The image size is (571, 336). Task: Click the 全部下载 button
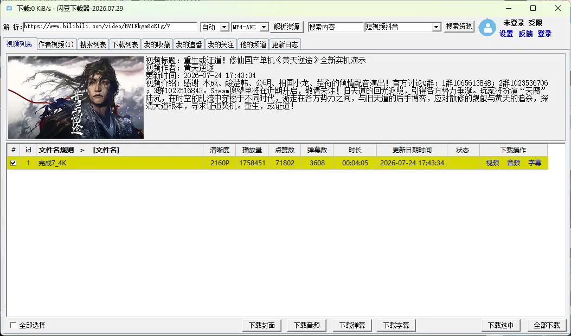[x=547, y=325]
